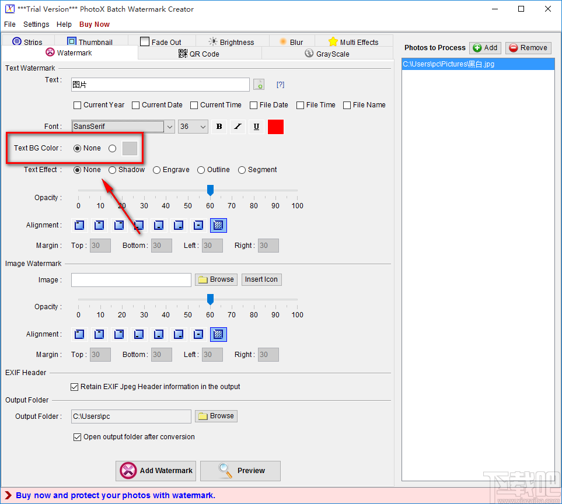Set image alignment to top-center
Viewport: 562px width, 504px height.
point(99,334)
